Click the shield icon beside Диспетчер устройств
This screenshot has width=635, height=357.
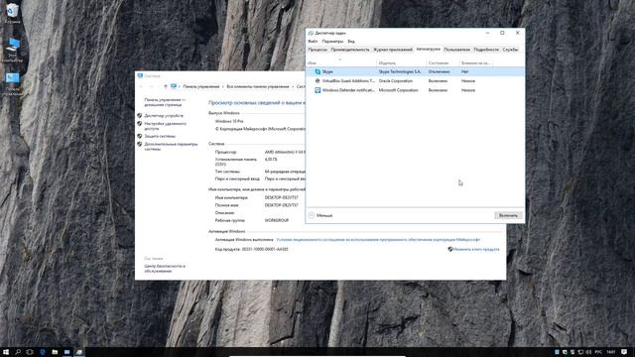pos(139,115)
